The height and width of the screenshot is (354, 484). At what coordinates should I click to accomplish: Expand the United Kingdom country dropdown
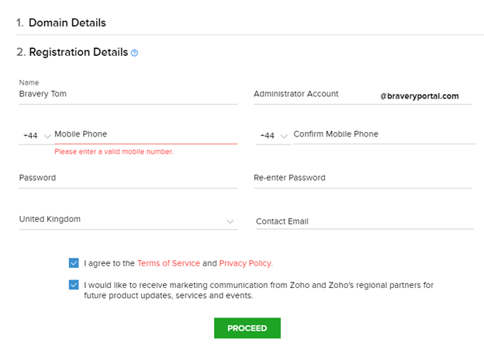tap(230, 221)
